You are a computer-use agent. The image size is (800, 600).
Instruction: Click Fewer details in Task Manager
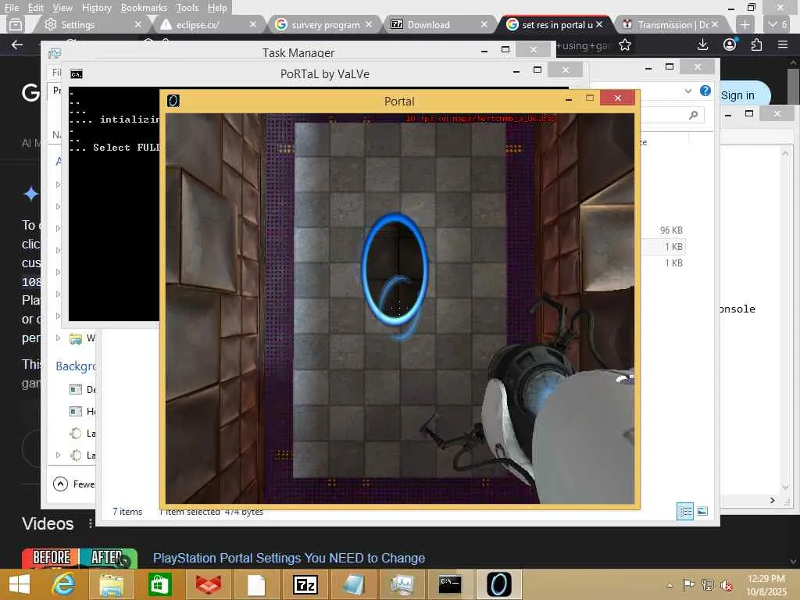pos(74,484)
